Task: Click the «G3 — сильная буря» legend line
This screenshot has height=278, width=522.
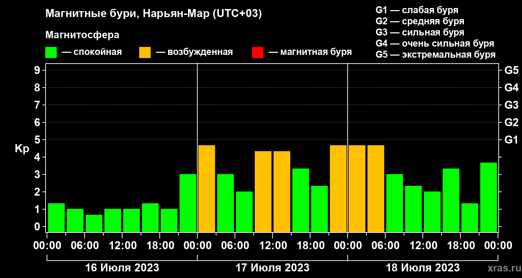Action: tap(420, 32)
